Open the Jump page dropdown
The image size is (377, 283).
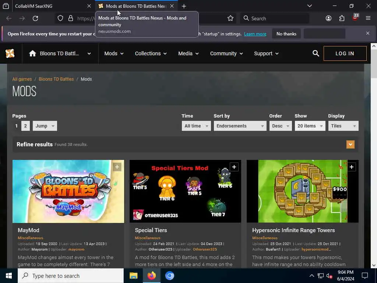(45, 126)
